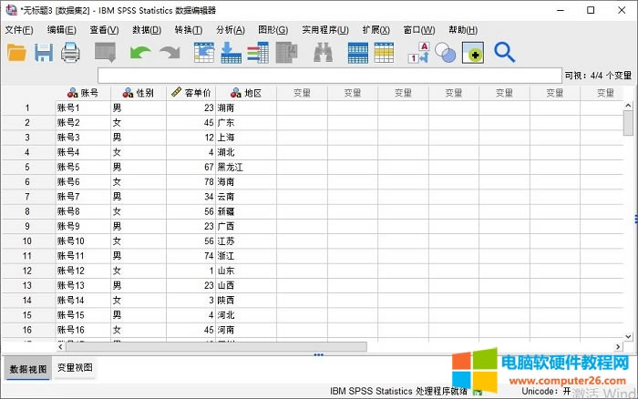Viewport: 638px width, 399px height.
Task: Click the Recall dialog icon beside Print
Action: coord(105,53)
